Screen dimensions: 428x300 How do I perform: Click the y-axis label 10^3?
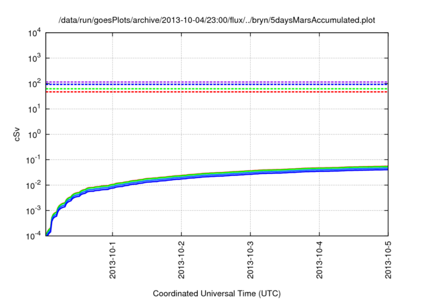tap(34, 58)
